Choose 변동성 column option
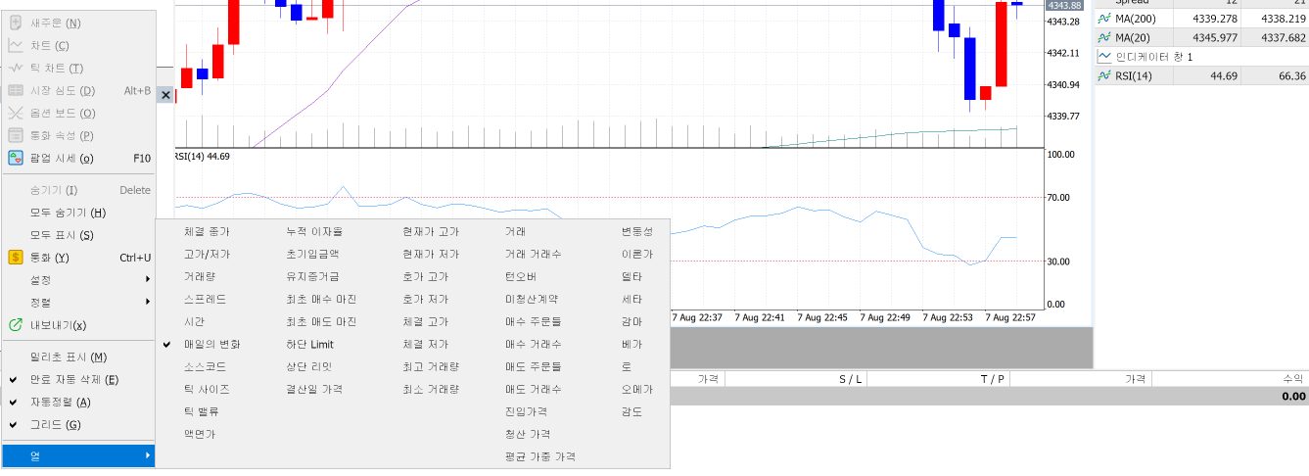The width and height of the screenshot is (1309, 476). pos(637,232)
